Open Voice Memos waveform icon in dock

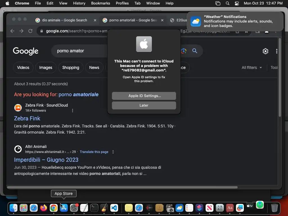pyautogui.click(x=149, y=208)
